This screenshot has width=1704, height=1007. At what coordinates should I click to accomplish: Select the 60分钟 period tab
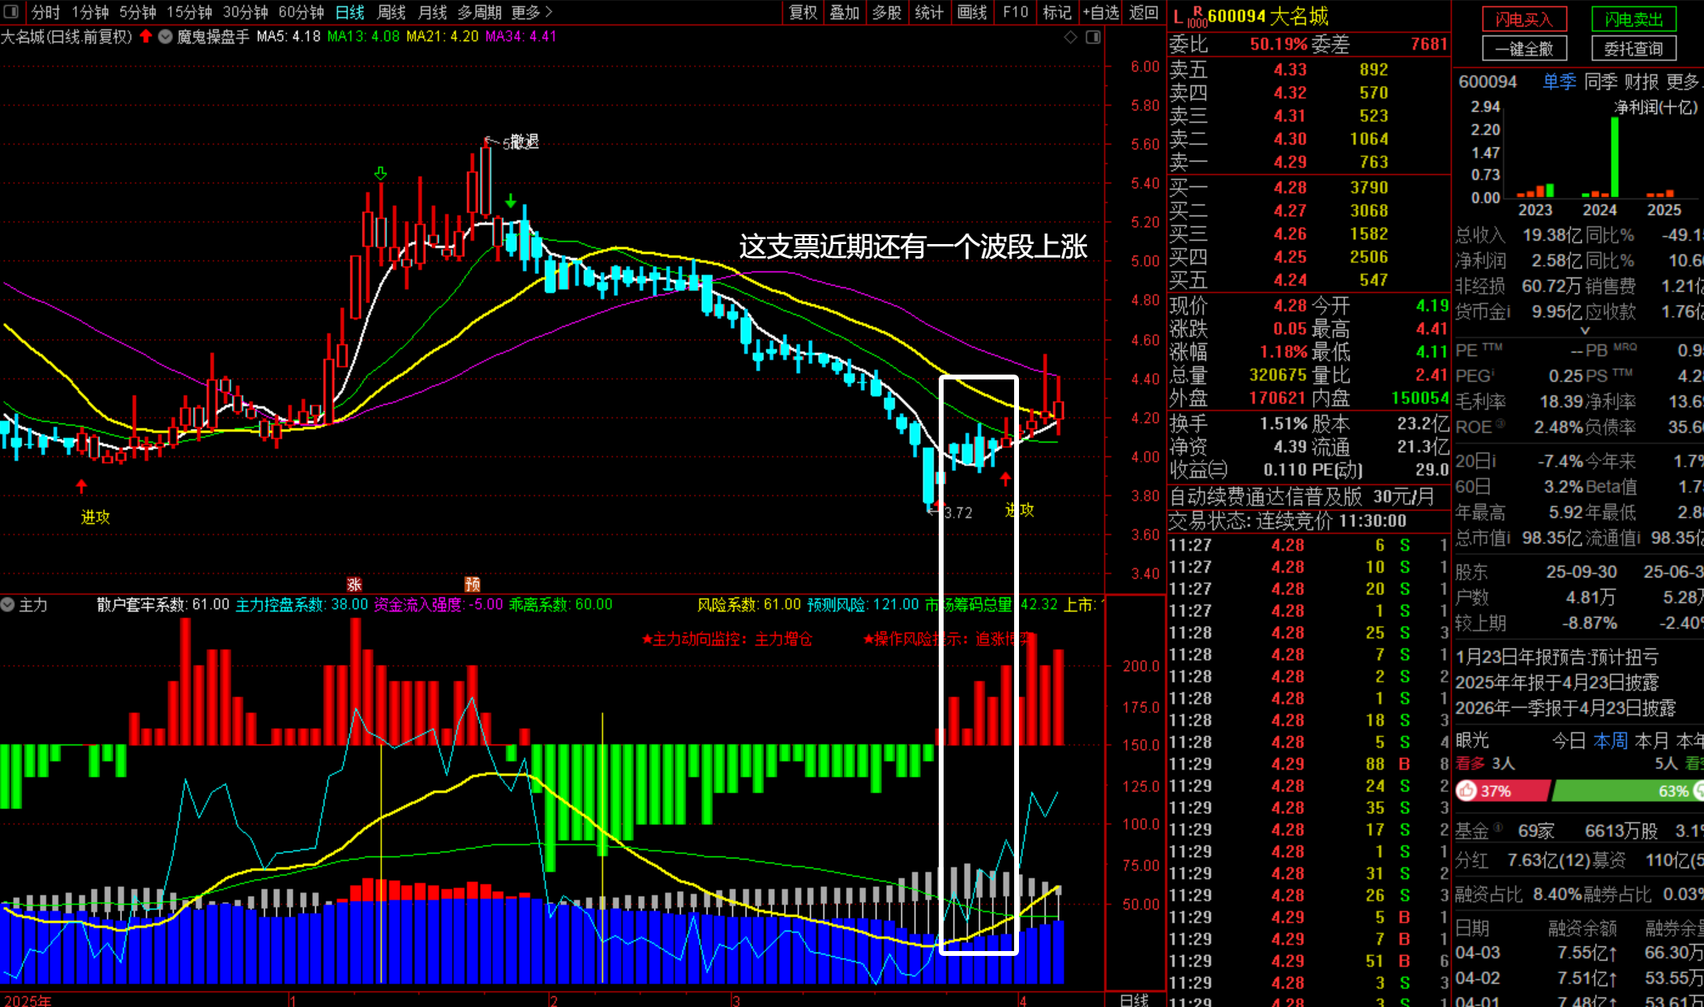pyautogui.click(x=301, y=12)
